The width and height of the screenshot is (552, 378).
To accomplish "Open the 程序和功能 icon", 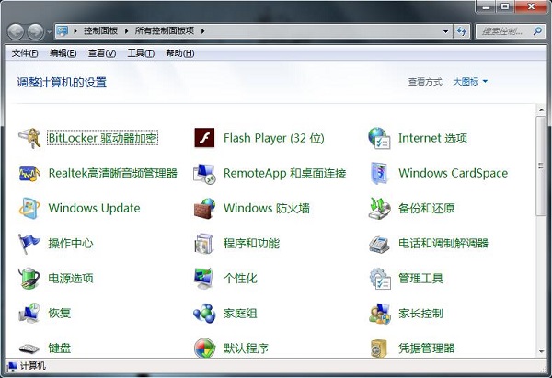I will (x=204, y=243).
